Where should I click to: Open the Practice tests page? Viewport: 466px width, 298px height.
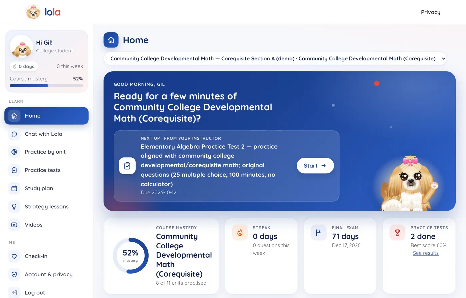tap(46, 170)
